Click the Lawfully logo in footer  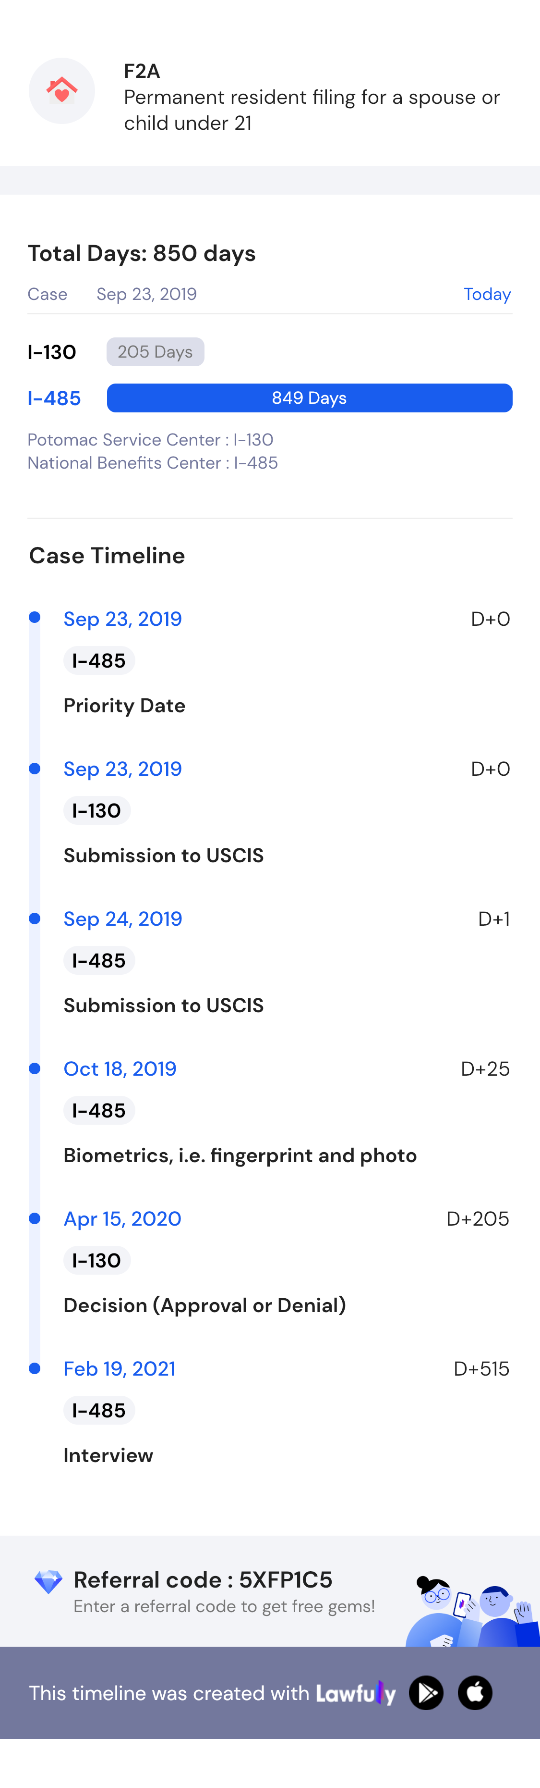tap(356, 1693)
